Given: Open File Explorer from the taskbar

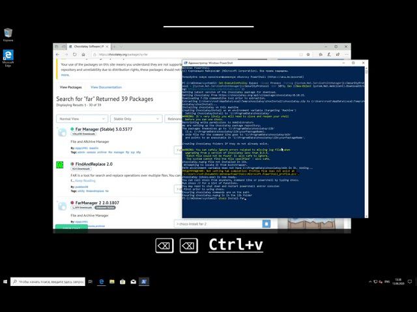Looking at the screenshot, I should 112,281.
